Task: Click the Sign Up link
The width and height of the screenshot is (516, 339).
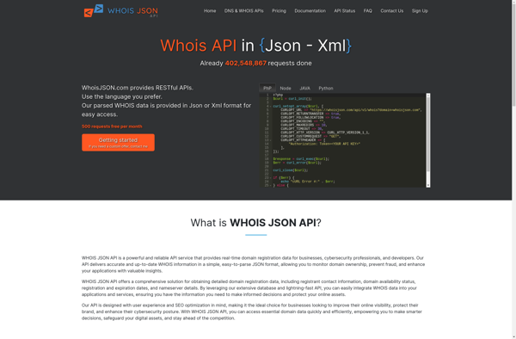Action: (x=420, y=11)
